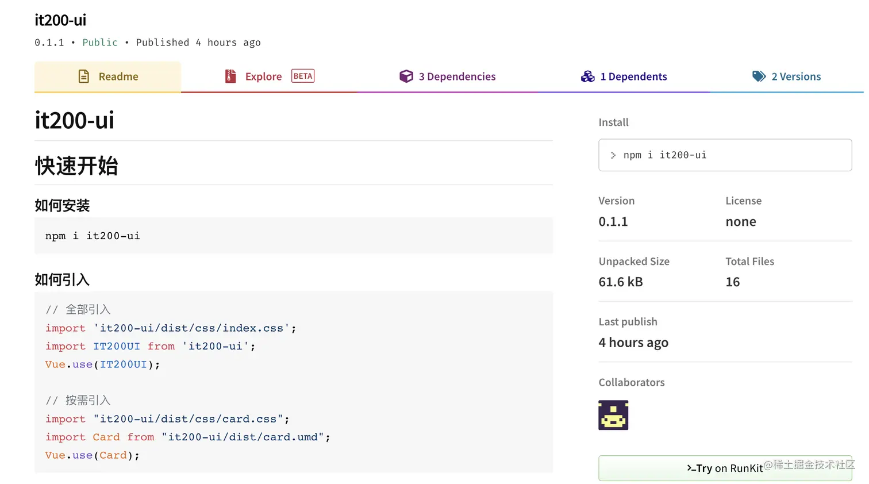The image size is (869, 484).
Task: Show the 3 Dependencies tab
Action: [x=457, y=76]
